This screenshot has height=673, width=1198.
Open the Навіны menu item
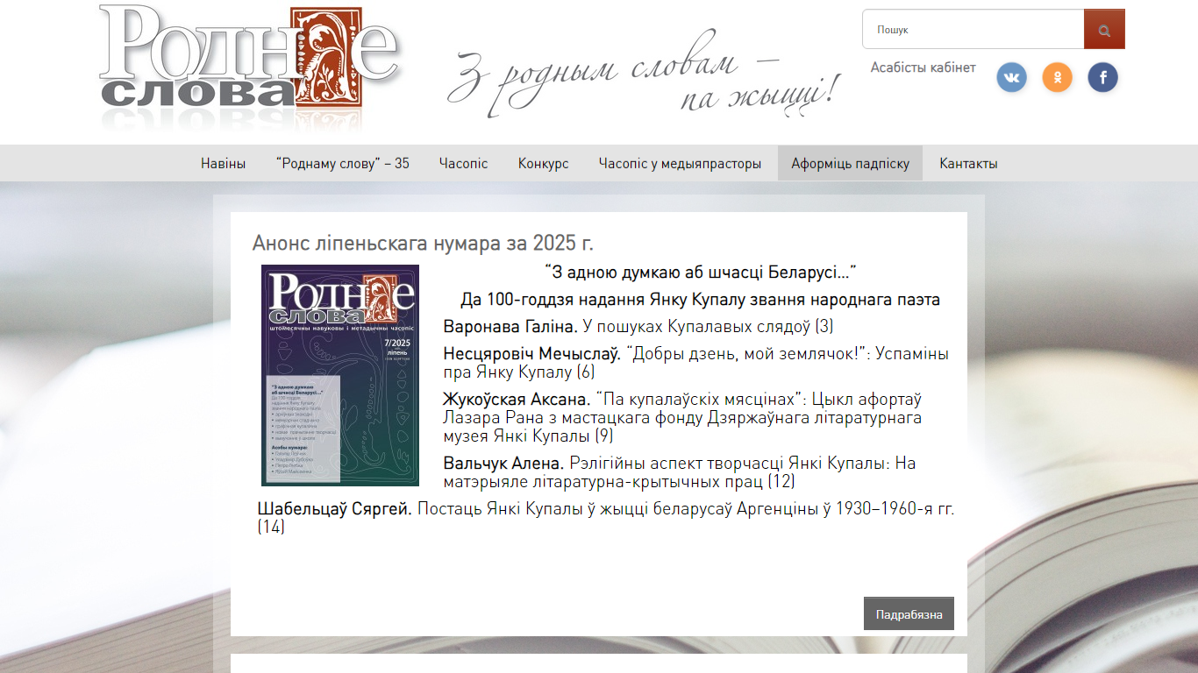tap(223, 164)
